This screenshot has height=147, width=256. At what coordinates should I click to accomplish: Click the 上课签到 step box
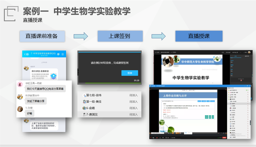[x=120, y=36]
